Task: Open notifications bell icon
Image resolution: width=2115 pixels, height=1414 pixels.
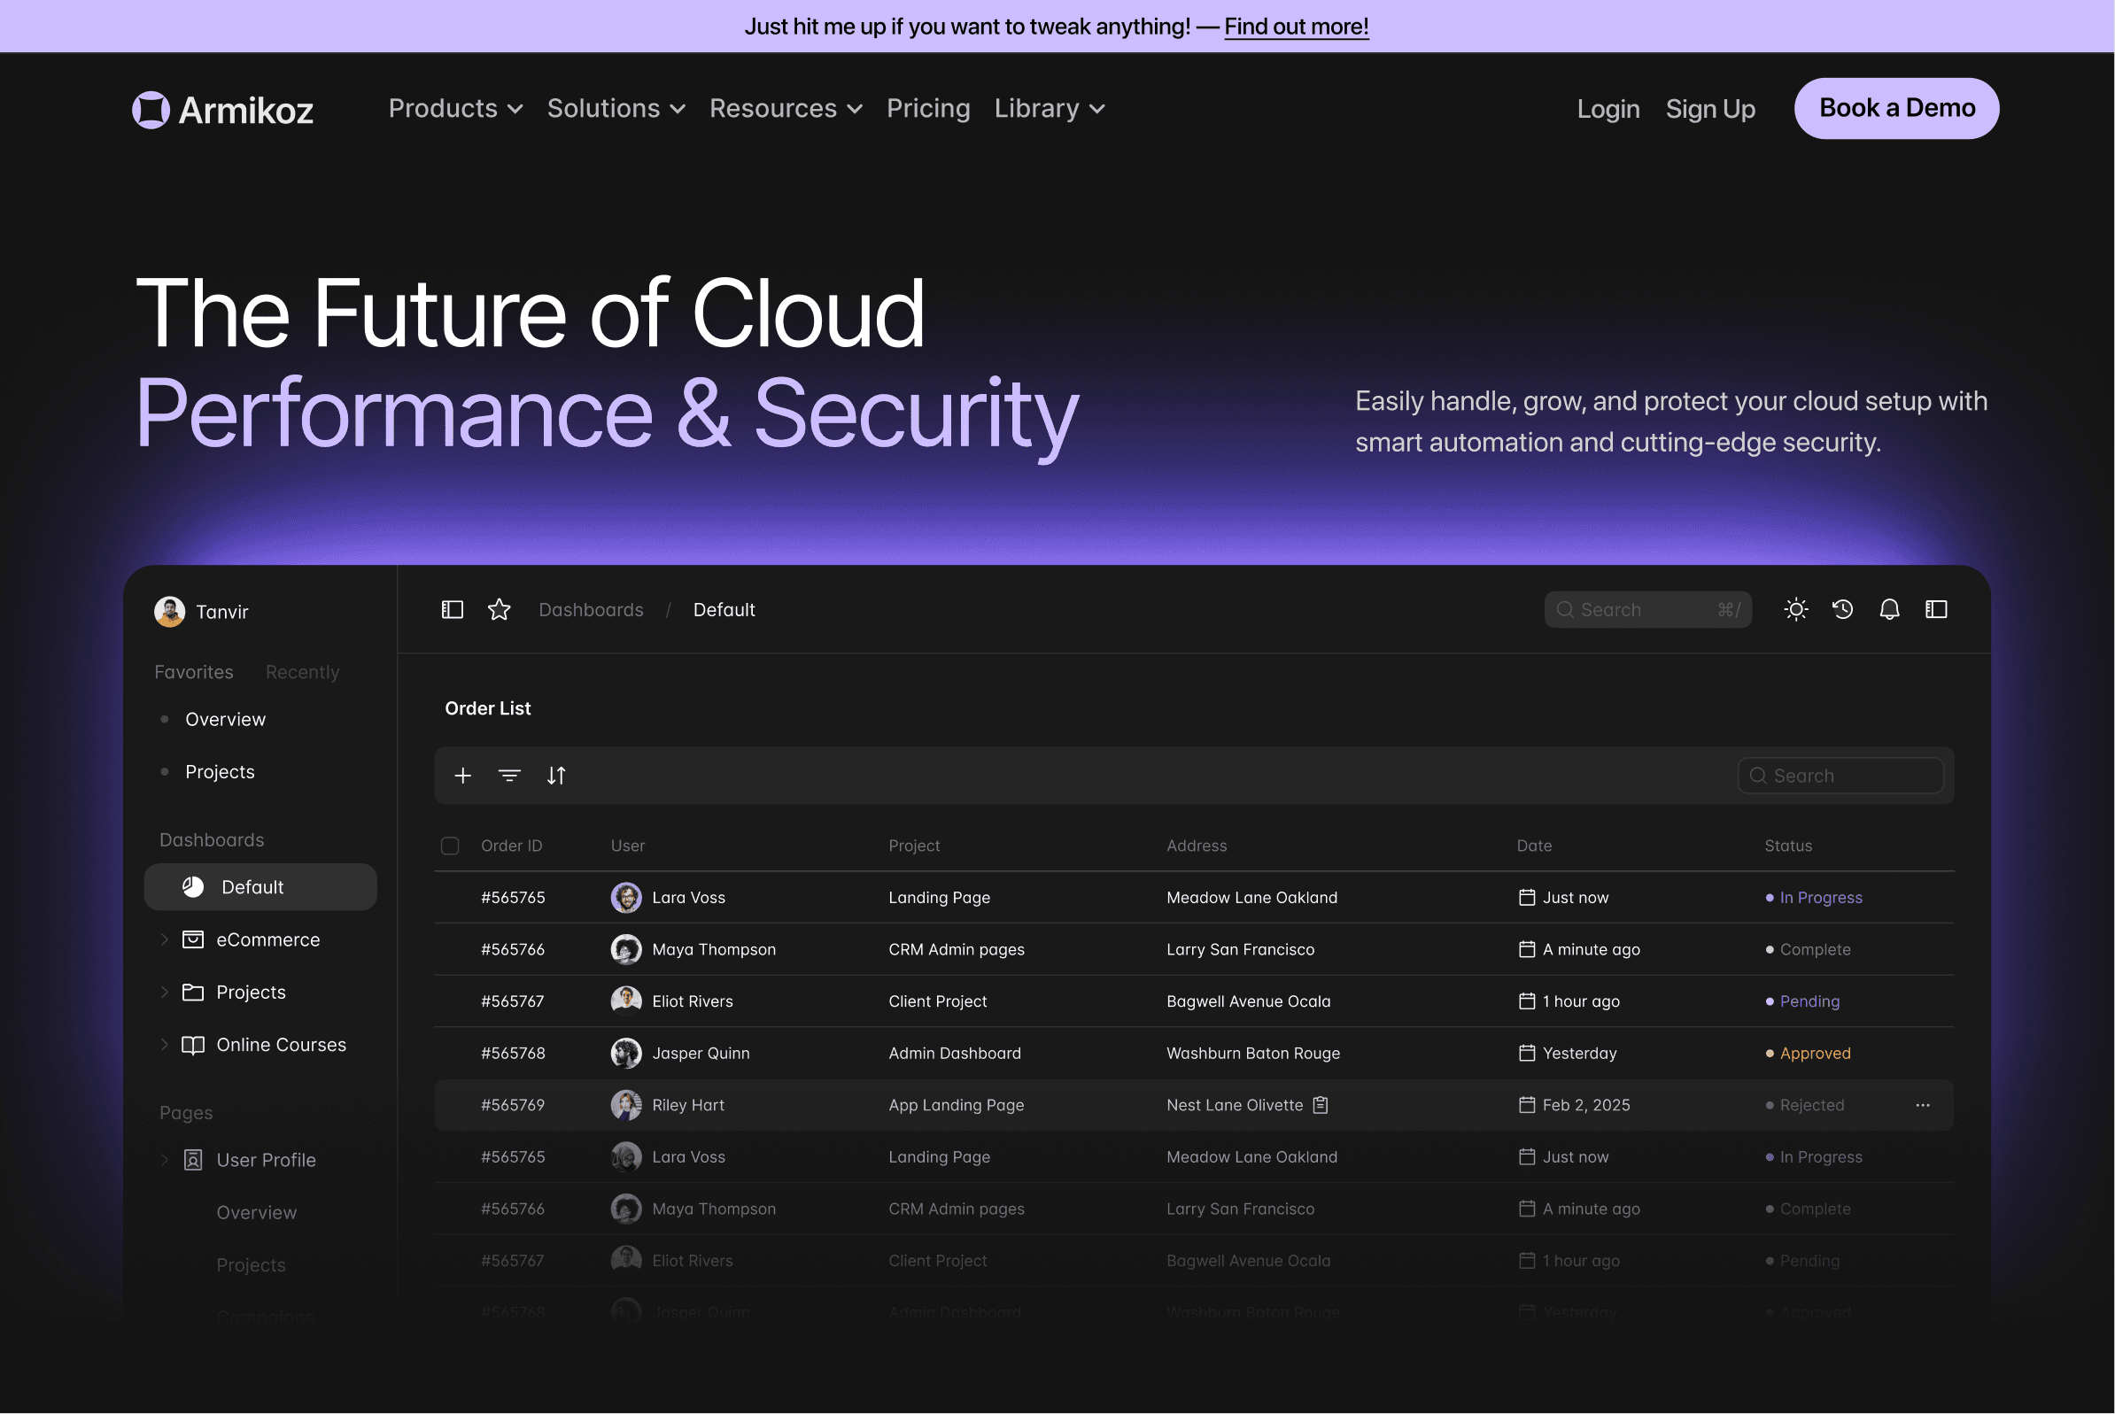Action: 1889,610
